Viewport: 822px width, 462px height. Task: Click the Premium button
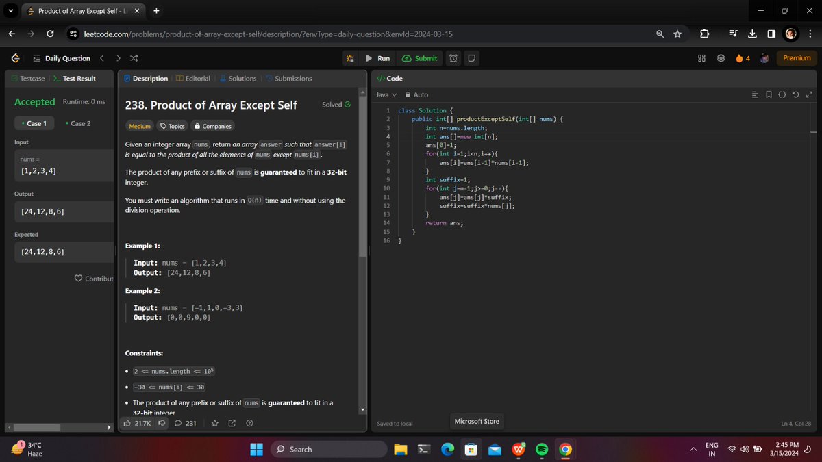(x=797, y=58)
